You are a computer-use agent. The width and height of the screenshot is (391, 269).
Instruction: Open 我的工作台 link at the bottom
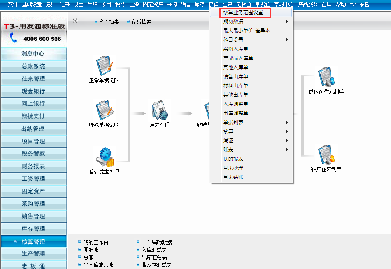point(96,242)
